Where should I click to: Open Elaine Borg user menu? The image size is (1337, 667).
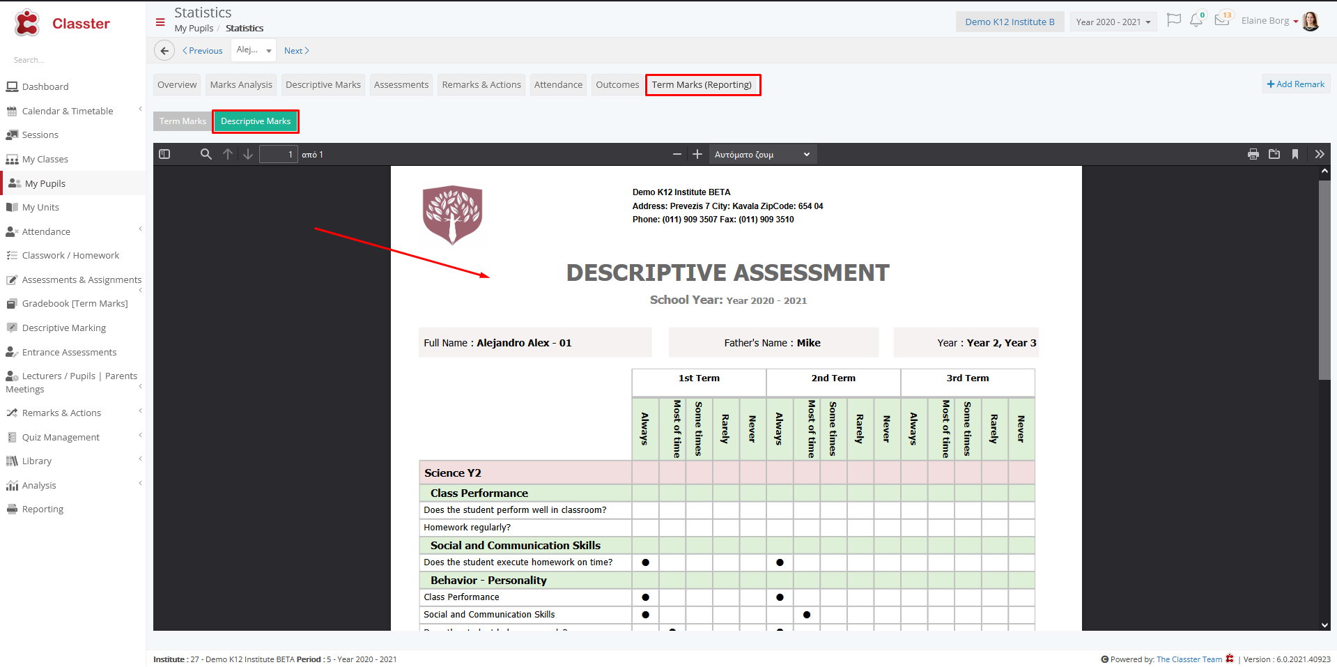[1269, 21]
